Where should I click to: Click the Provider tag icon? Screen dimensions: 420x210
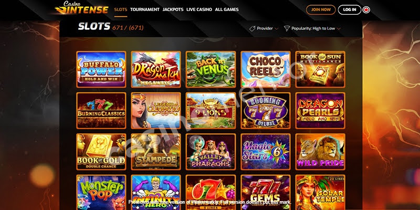click(252, 28)
